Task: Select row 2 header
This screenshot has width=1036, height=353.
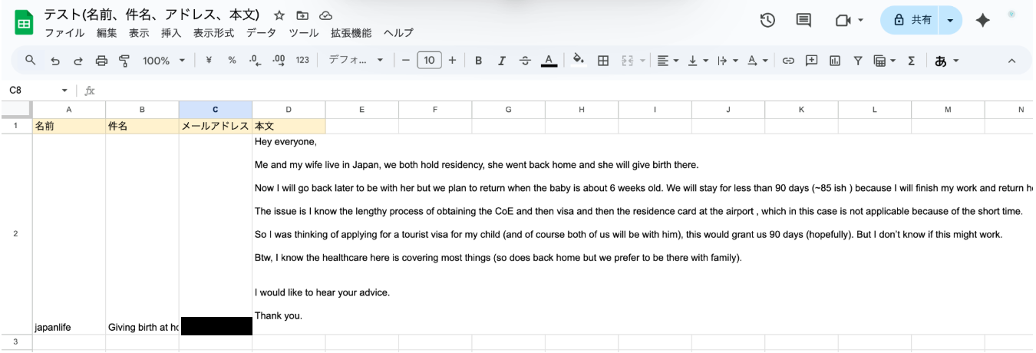Action: coord(15,234)
